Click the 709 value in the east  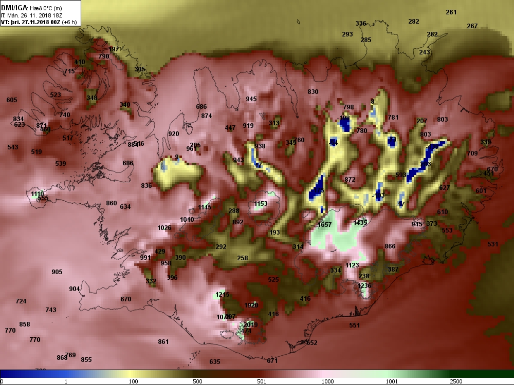click(x=472, y=153)
